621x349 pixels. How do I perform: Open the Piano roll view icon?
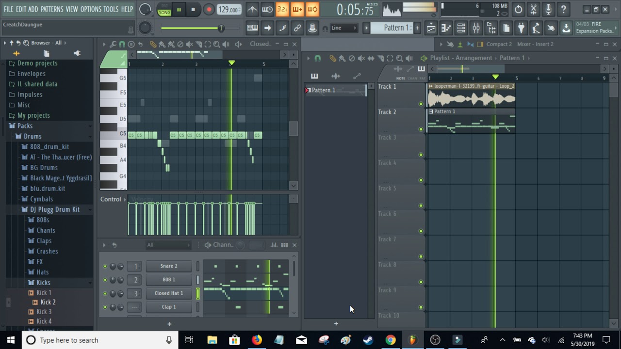coord(446,28)
